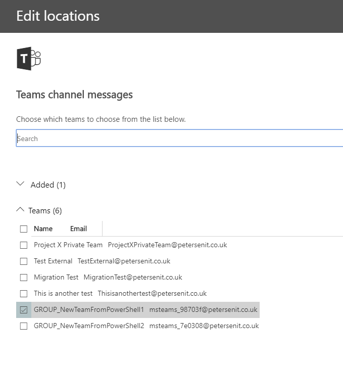The height and width of the screenshot is (365, 343).
Task: Check the This is another test checkbox
Action: tap(23, 294)
